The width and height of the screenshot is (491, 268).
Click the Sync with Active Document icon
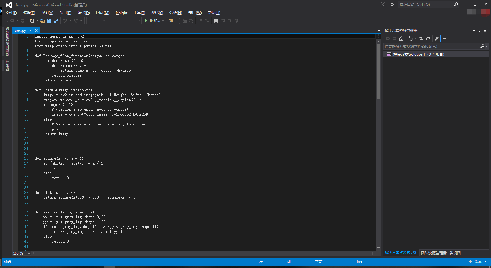421,38
